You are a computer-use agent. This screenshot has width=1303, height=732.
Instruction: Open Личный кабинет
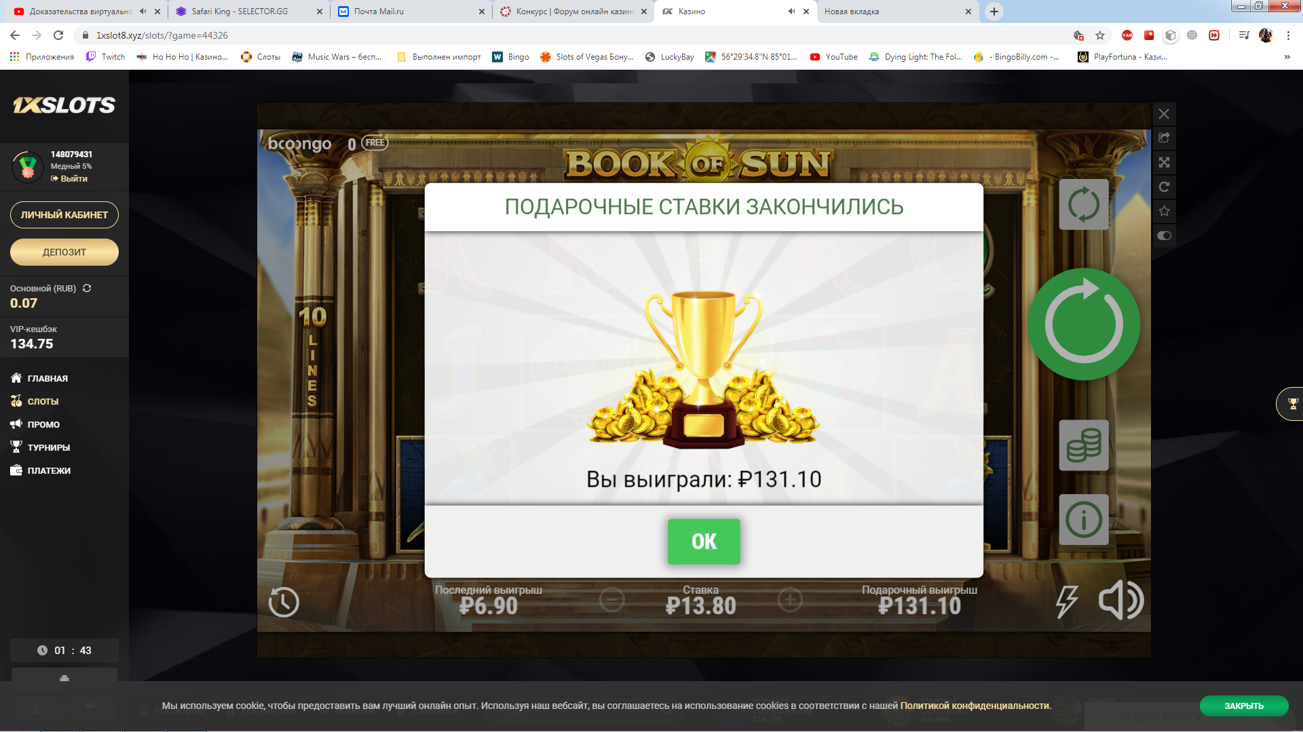[x=64, y=215]
